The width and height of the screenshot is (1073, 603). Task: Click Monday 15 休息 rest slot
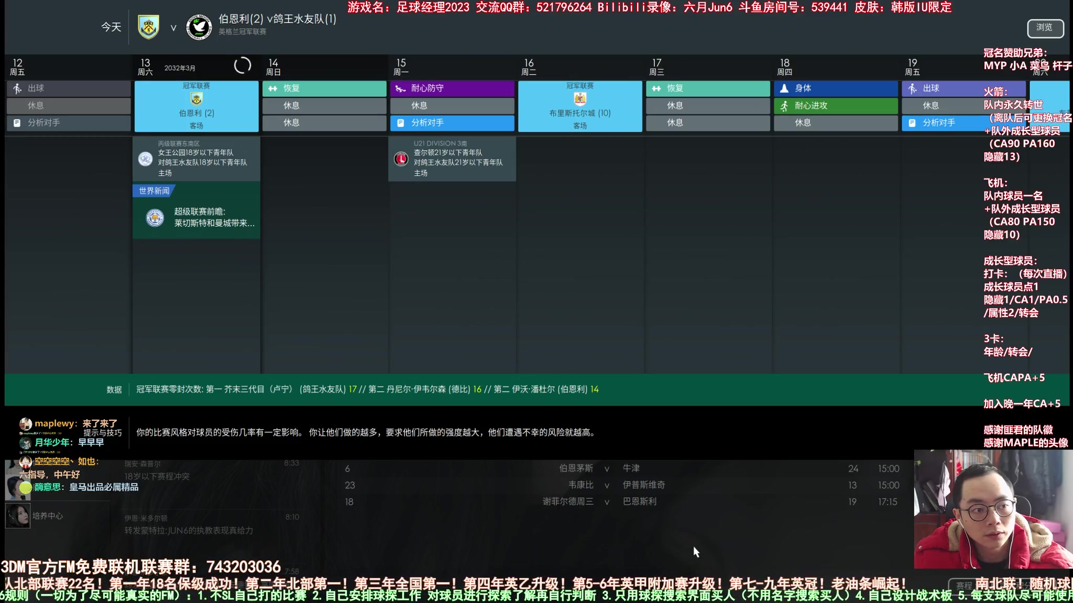coord(452,106)
